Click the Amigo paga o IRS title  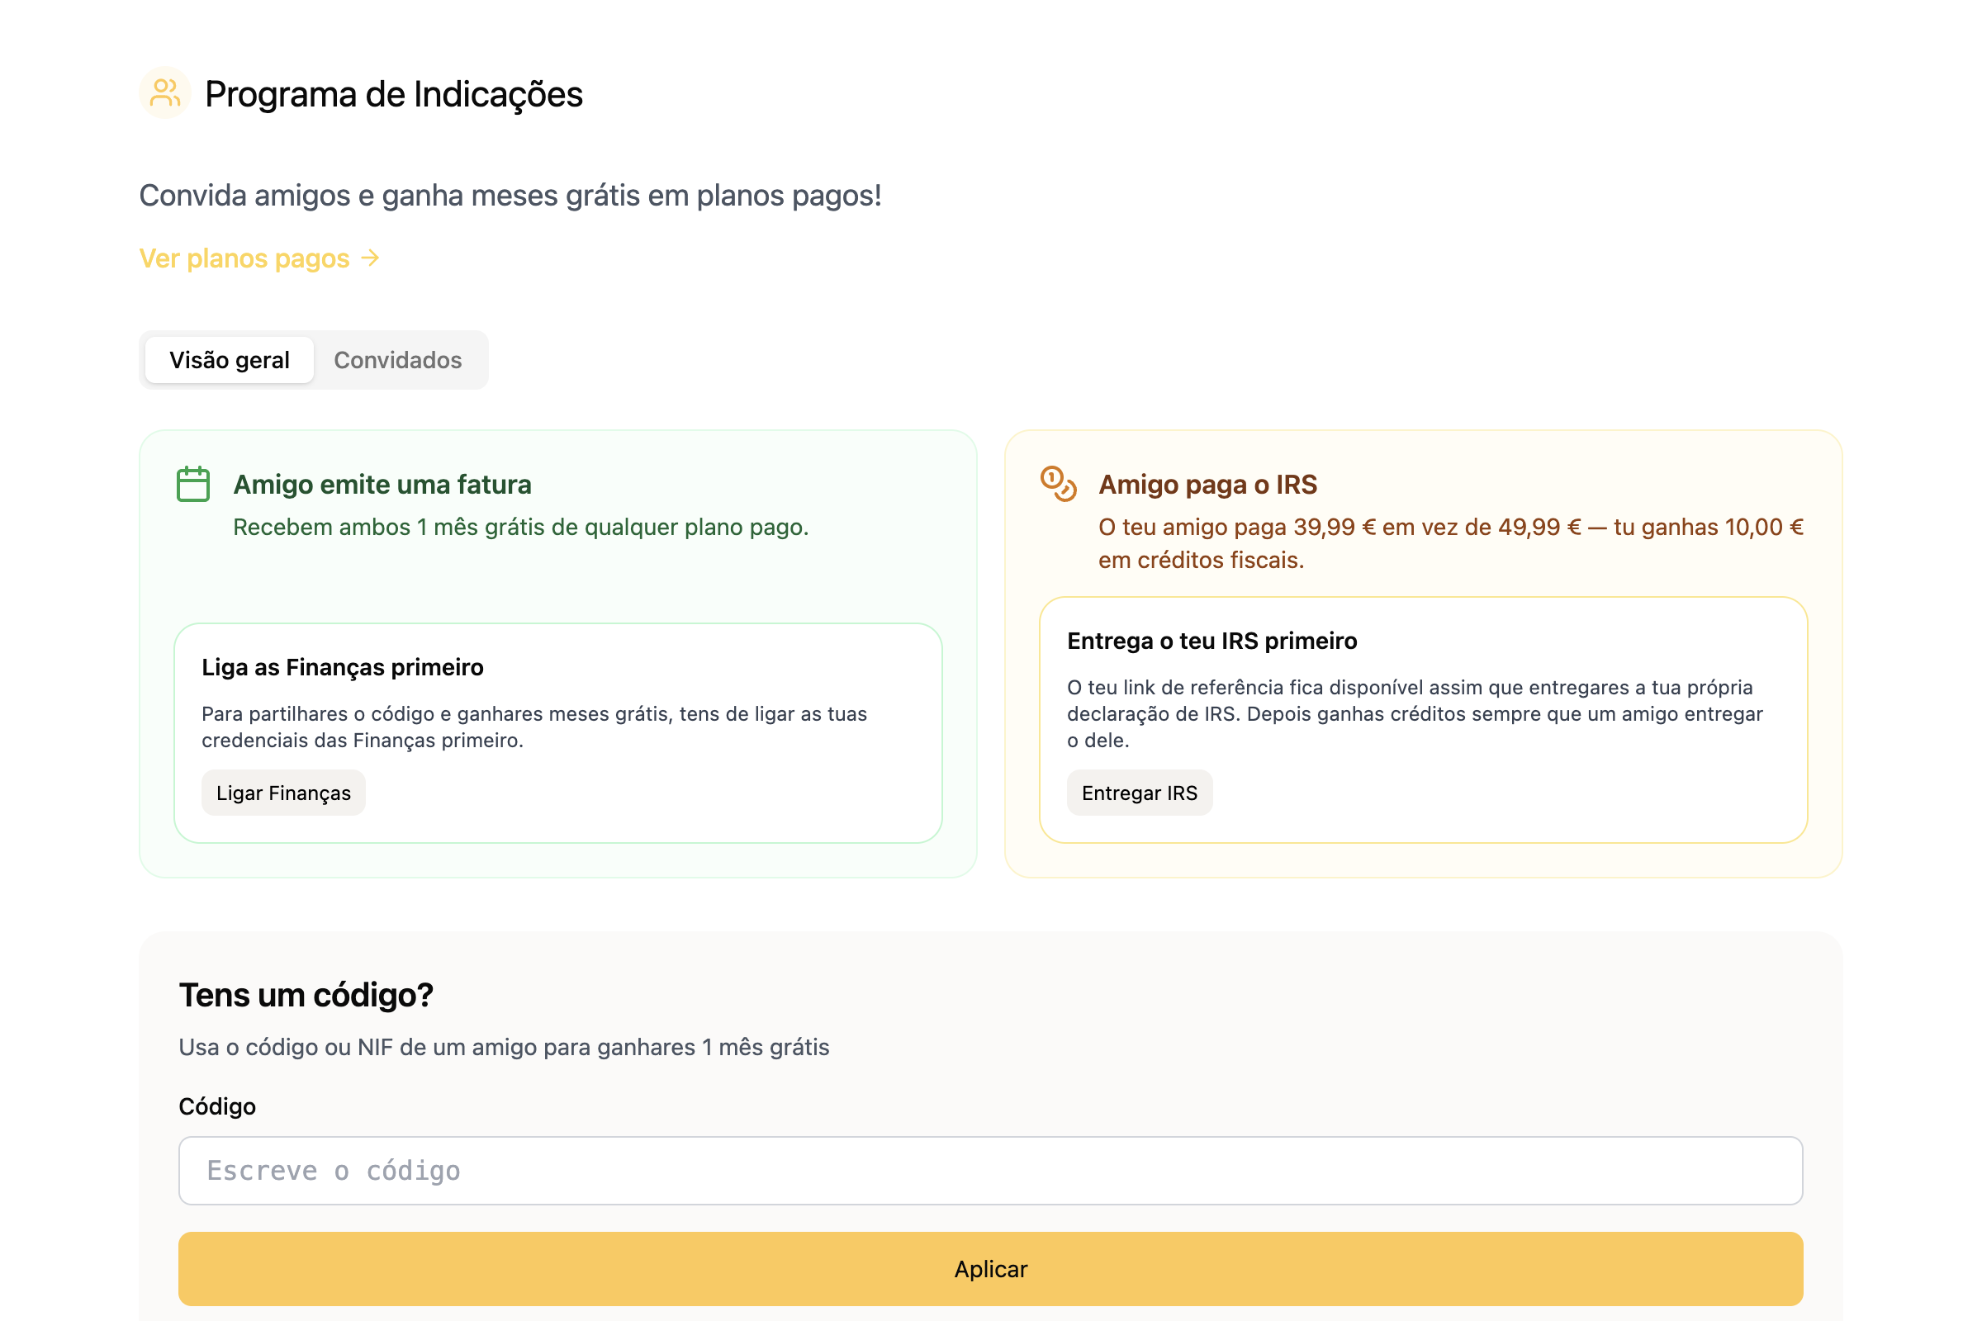1207,485
